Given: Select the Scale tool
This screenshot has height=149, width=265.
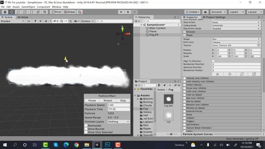Looking at the screenshot, I should tap(25, 12).
